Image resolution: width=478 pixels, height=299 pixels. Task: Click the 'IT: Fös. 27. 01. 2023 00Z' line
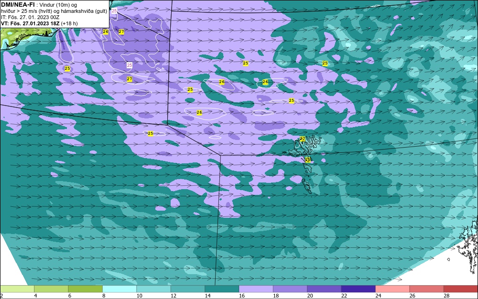(30, 17)
